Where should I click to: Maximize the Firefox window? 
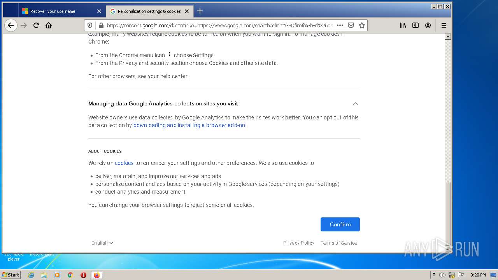440,6
